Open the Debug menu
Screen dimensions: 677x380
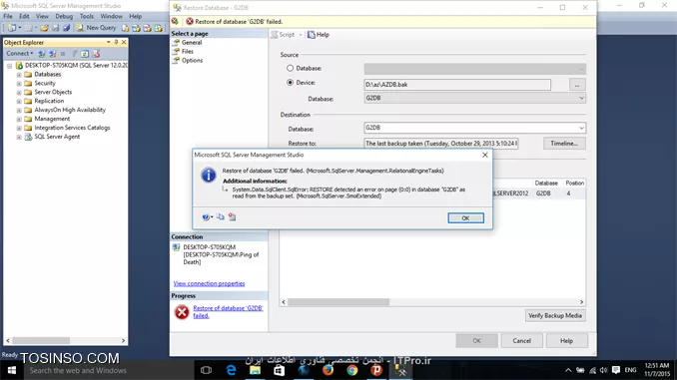tap(64, 16)
